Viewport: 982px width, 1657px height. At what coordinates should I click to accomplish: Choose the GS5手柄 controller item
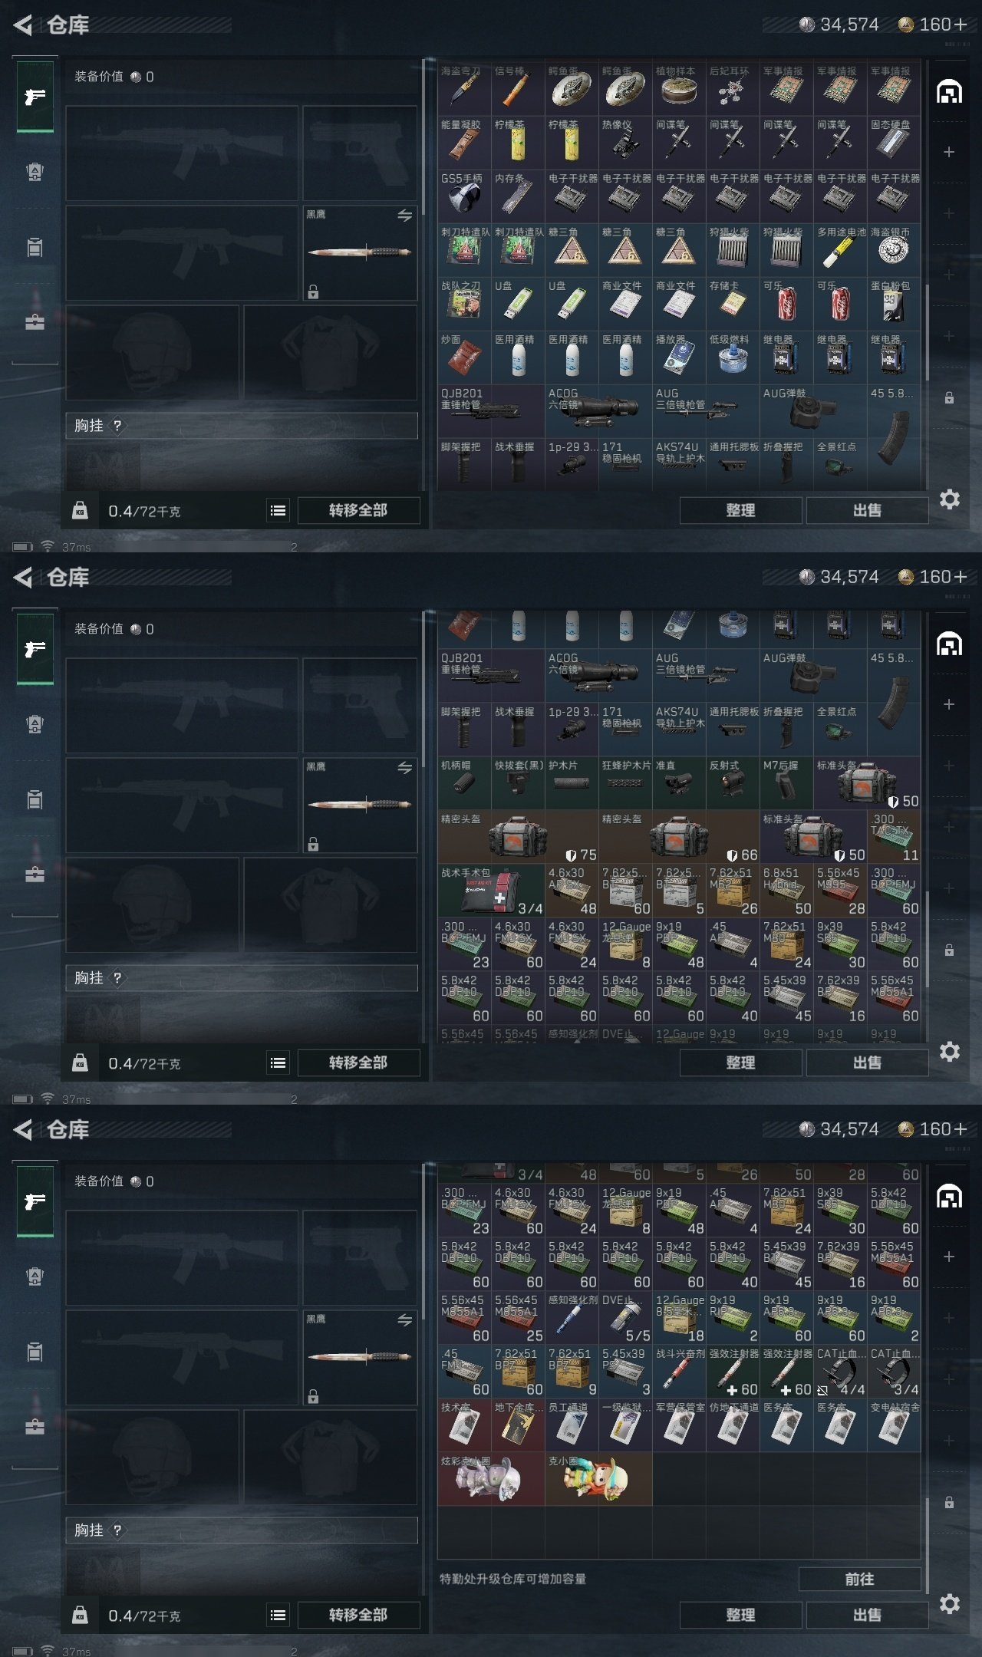coord(464,196)
